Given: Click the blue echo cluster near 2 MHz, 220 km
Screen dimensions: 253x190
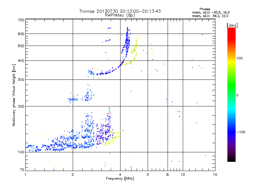Looking at the screenshot, I should [73, 99].
